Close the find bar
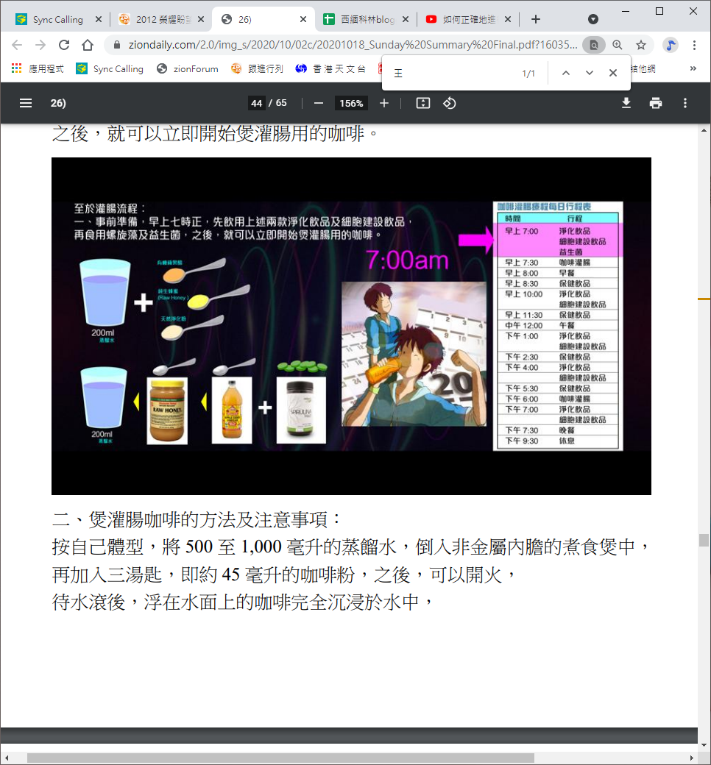The width and height of the screenshot is (711, 765). click(x=613, y=73)
